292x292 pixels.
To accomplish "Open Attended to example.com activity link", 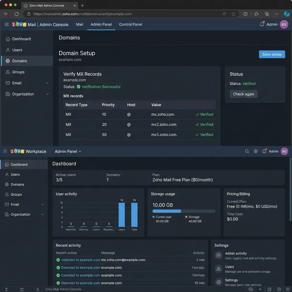I will coord(81,260).
